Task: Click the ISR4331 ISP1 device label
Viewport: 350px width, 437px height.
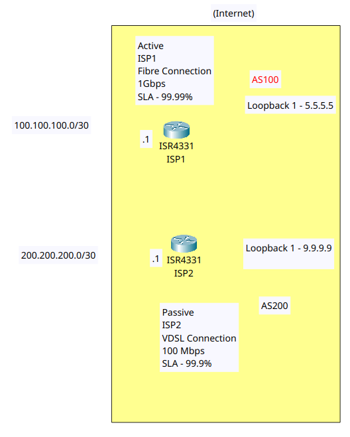Action: [x=176, y=153]
